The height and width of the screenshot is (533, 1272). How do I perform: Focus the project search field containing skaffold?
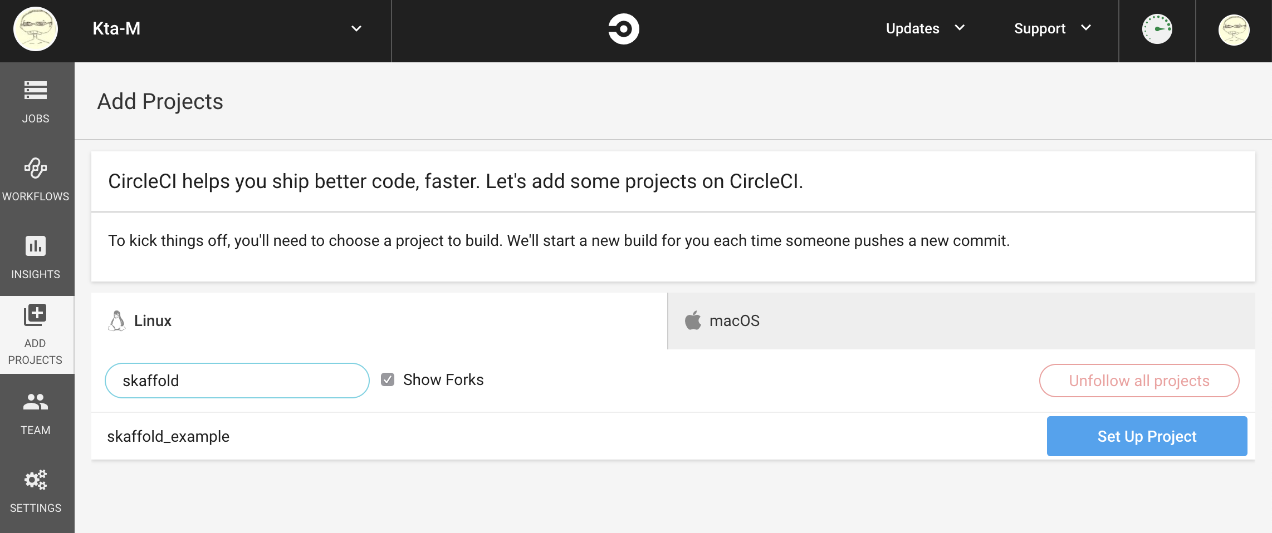[237, 381]
